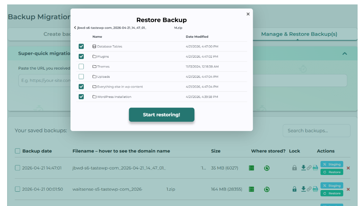Screen dimensions: 361x206
Task: Click the green server storage icon
Action: tap(251, 168)
